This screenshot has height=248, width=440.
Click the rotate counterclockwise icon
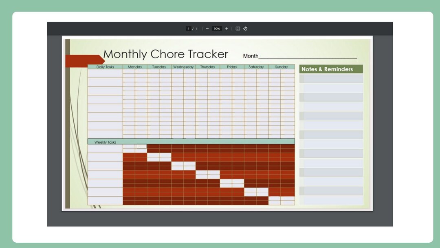pyautogui.click(x=245, y=29)
